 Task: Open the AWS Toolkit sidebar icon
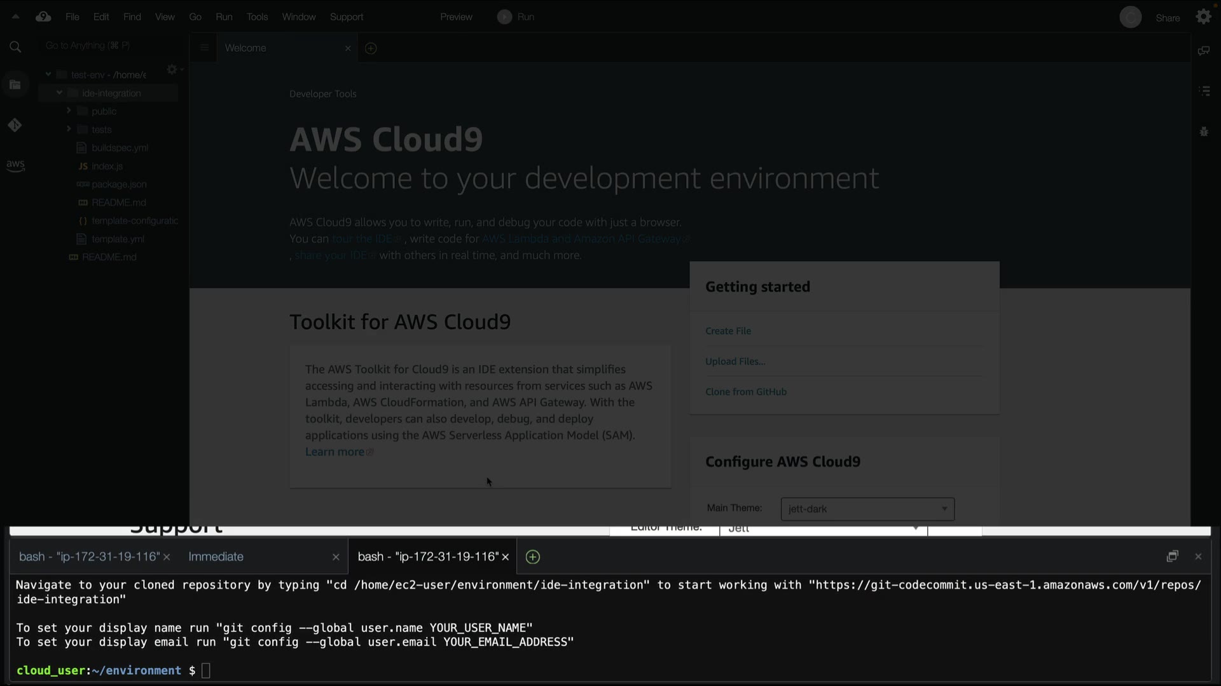coord(15,165)
